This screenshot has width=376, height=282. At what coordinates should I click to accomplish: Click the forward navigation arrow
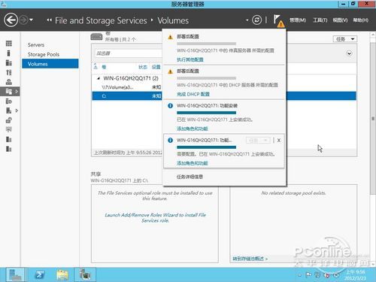click(24, 20)
